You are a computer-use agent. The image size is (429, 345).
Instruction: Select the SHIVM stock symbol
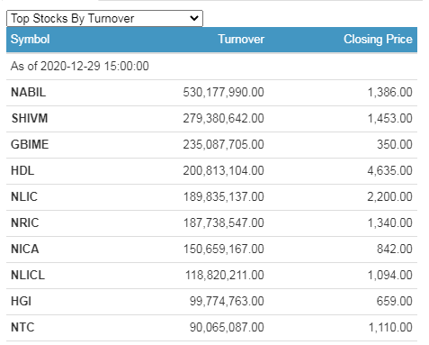pyautogui.click(x=30, y=118)
